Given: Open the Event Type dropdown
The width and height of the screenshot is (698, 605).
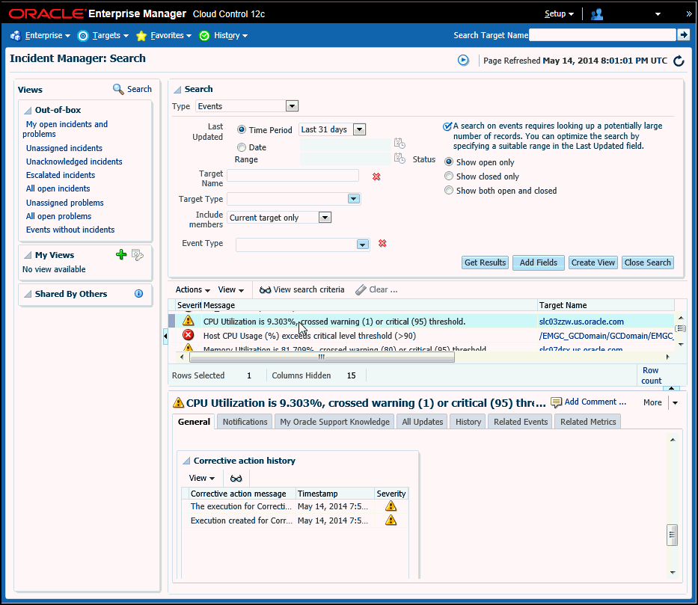Looking at the screenshot, I should (362, 245).
